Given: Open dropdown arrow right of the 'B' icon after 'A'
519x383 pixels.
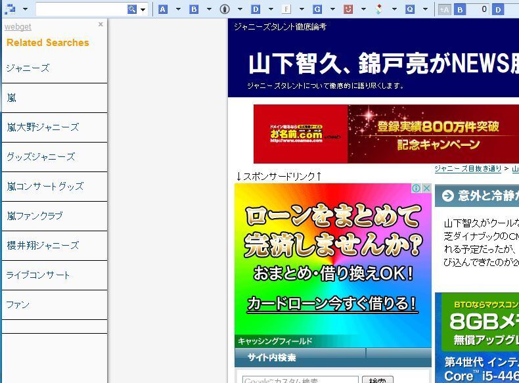Looking at the screenshot, I should [x=209, y=9].
